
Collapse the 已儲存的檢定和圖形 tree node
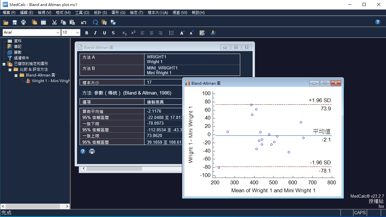coord(4,64)
